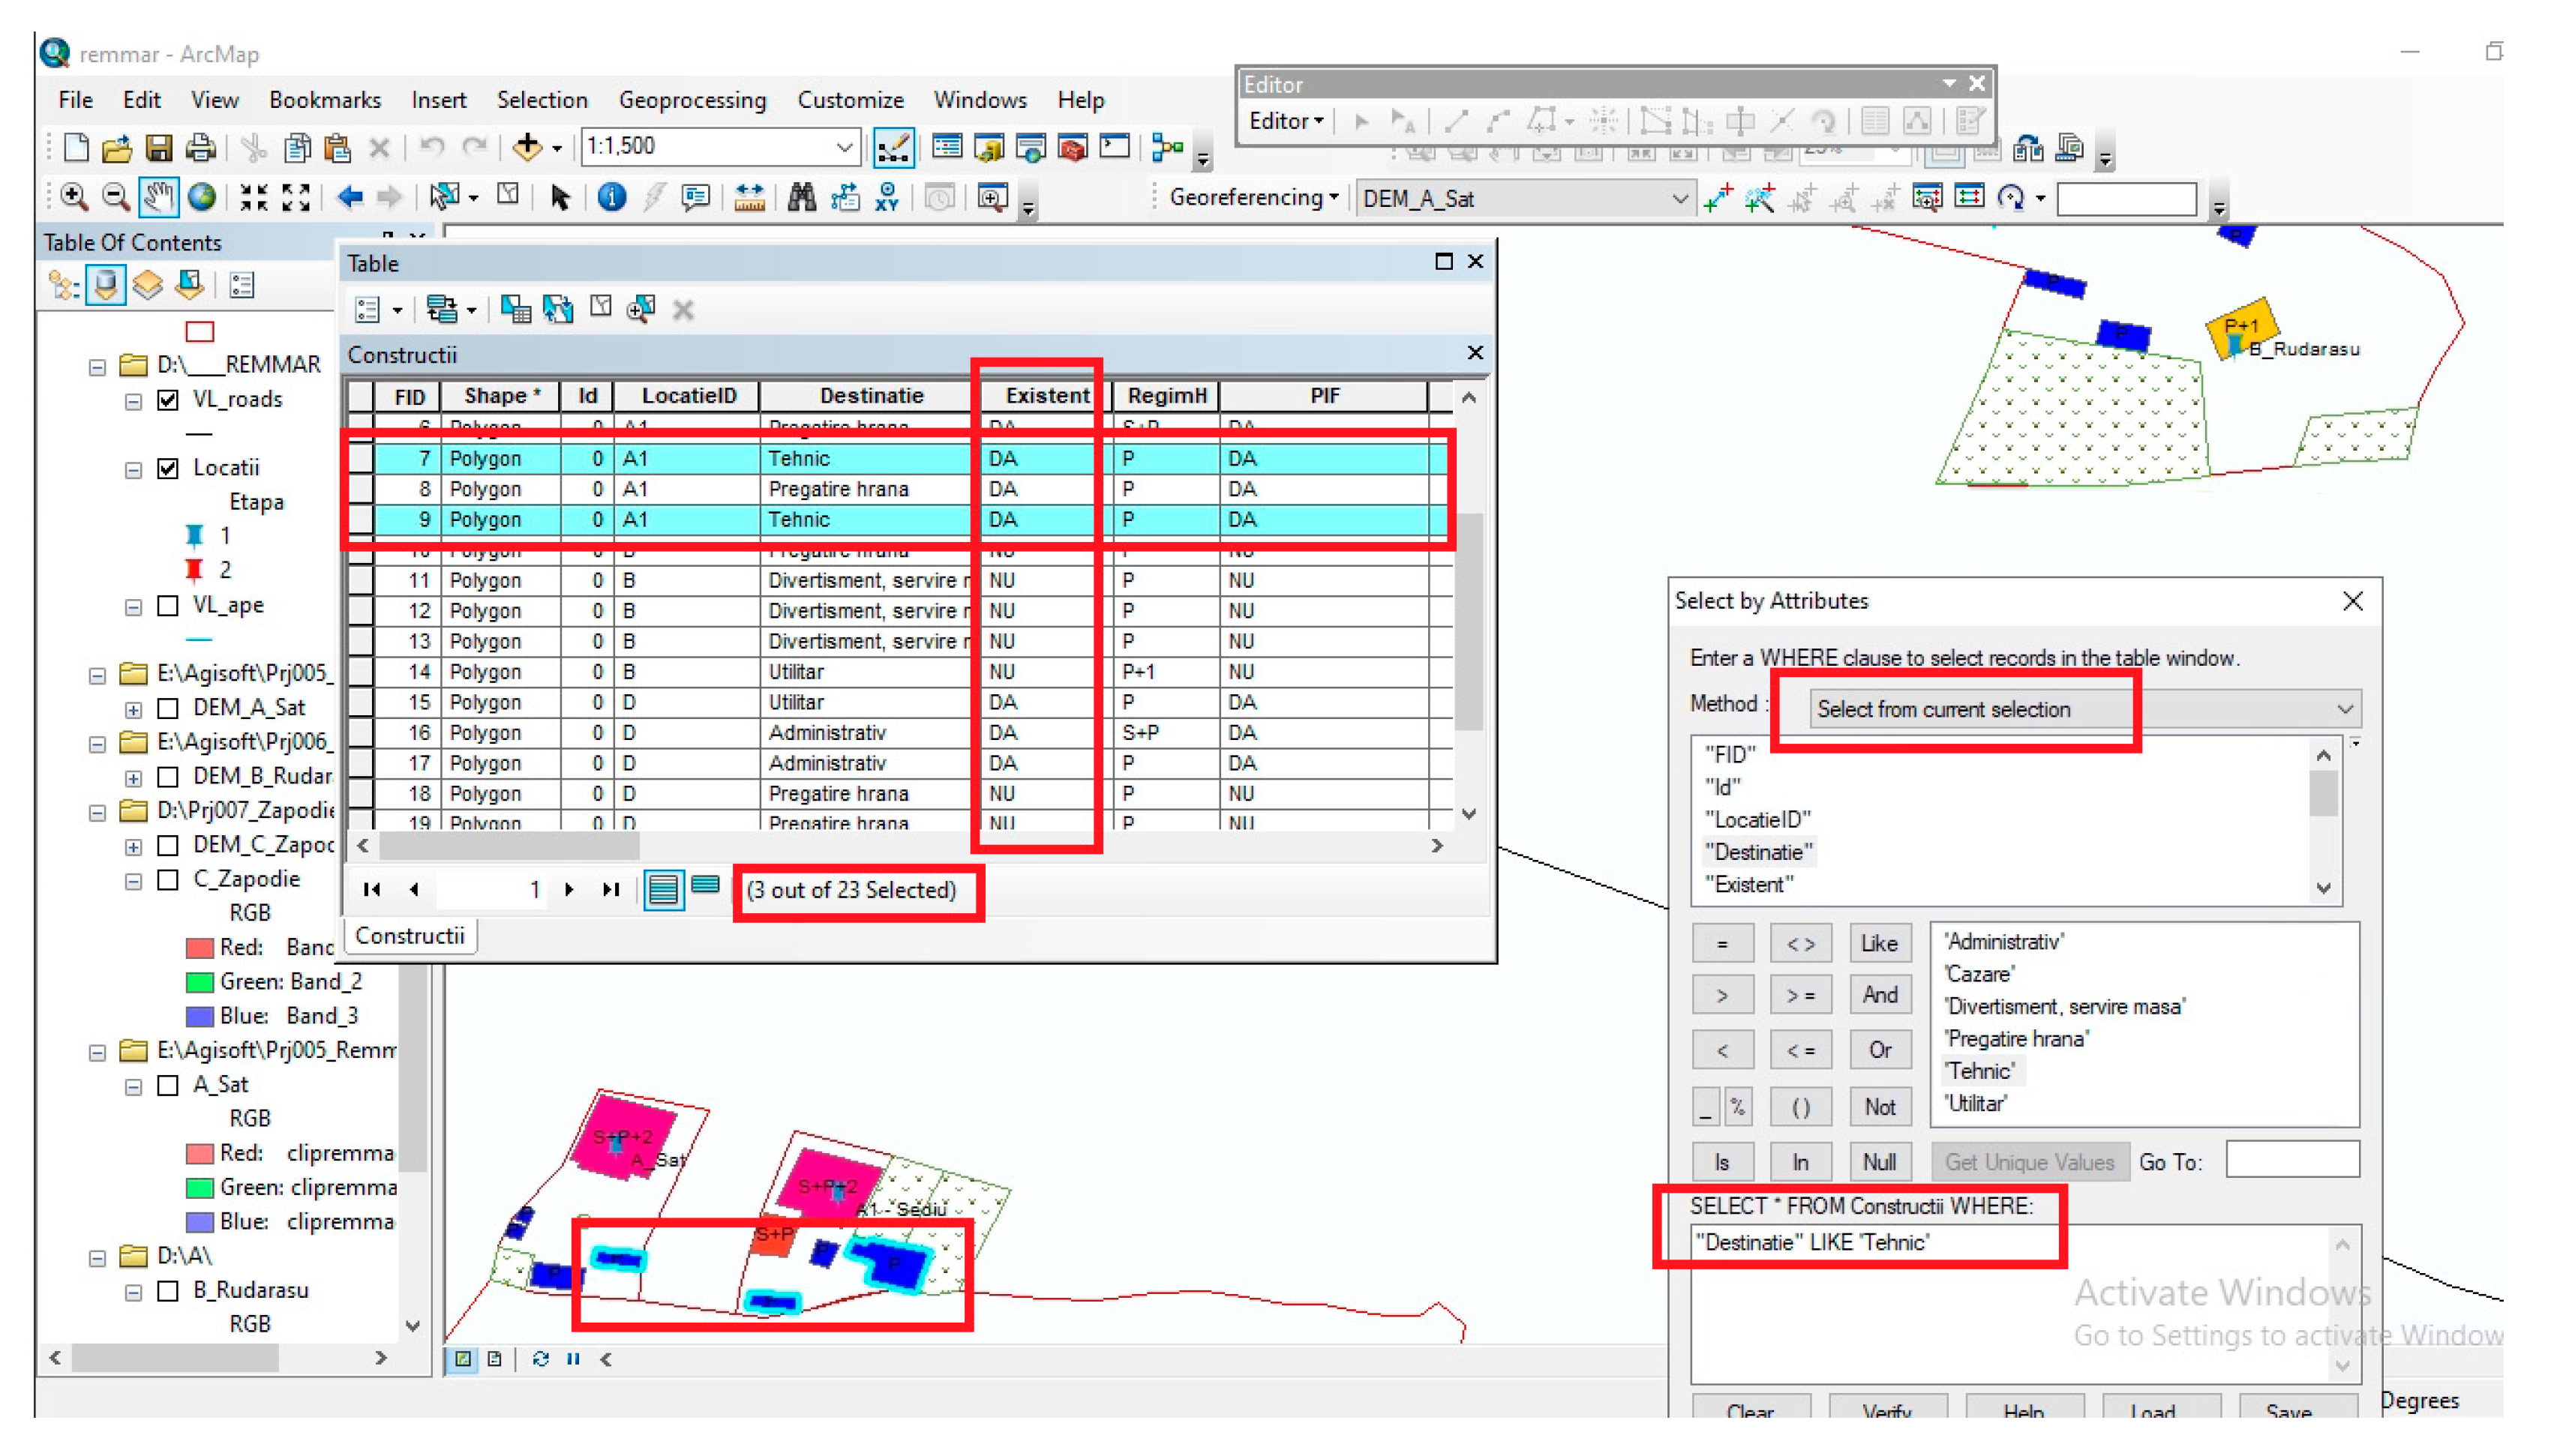
Task: Enable the VL_ape layer checkbox
Action: (168, 606)
